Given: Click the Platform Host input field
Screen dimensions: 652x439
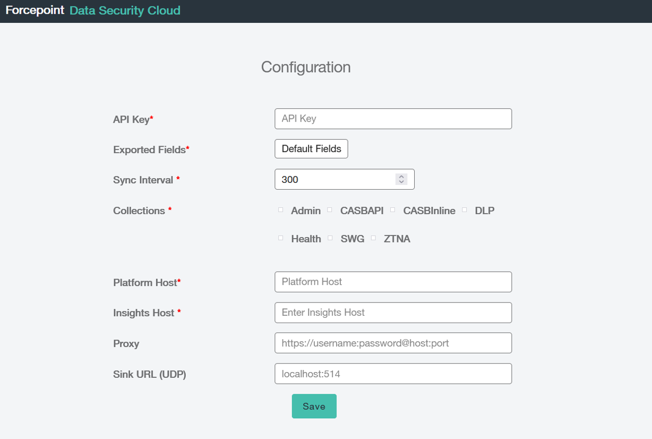Looking at the screenshot, I should 393,282.
